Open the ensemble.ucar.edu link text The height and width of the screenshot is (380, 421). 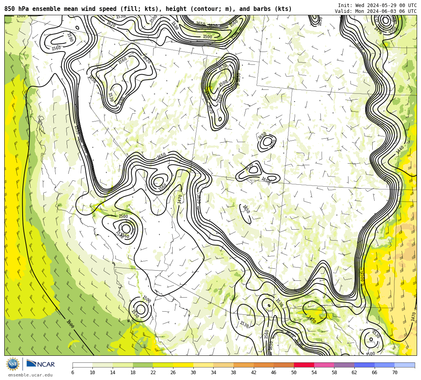(x=30, y=375)
